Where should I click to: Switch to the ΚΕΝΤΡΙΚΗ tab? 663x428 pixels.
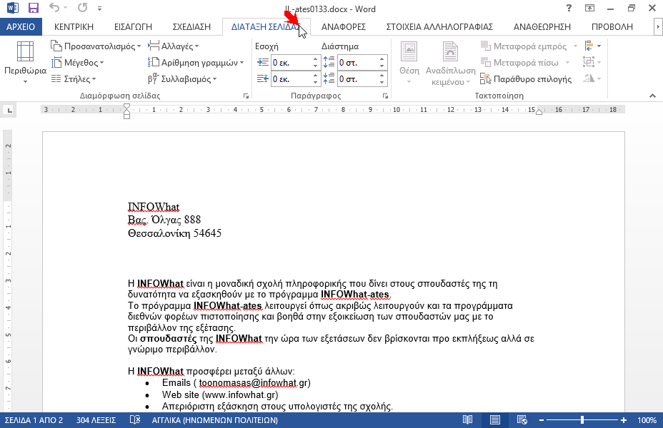74,27
